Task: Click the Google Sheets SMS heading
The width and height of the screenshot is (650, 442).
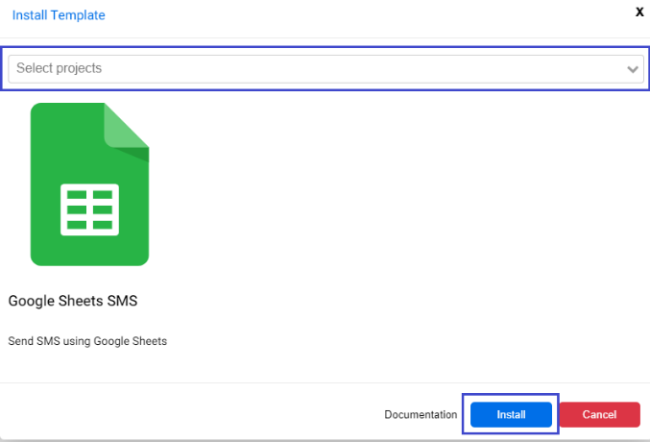Action: [x=73, y=301]
